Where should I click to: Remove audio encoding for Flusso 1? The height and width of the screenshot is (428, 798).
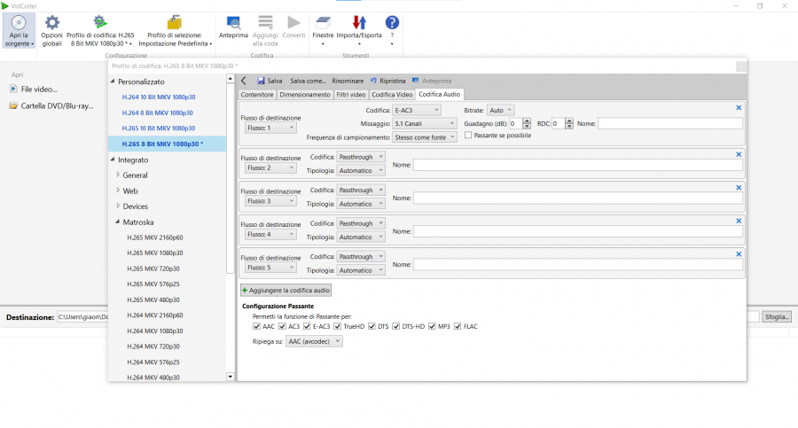tap(739, 108)
